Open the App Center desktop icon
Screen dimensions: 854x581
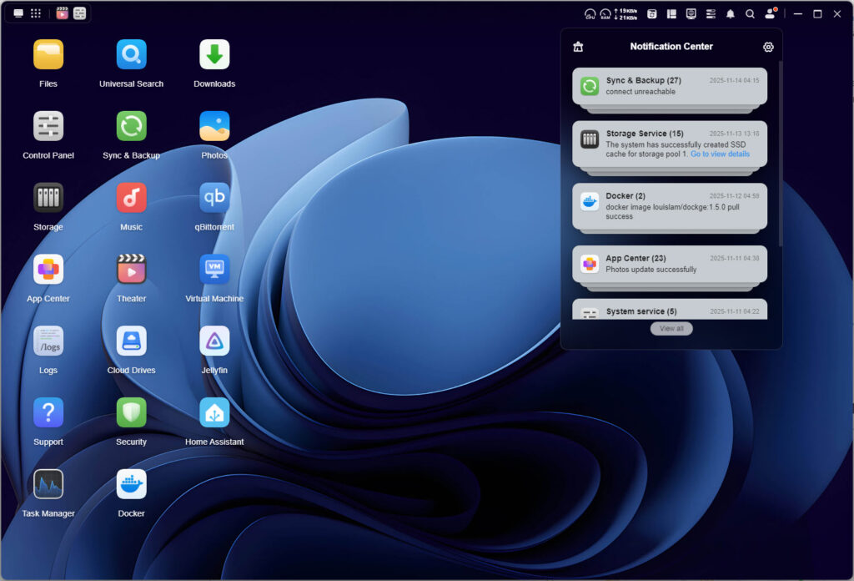point(48,270)
